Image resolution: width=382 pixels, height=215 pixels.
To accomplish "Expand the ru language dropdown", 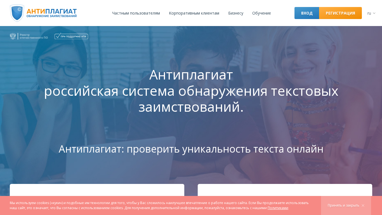I will point(371,13).
